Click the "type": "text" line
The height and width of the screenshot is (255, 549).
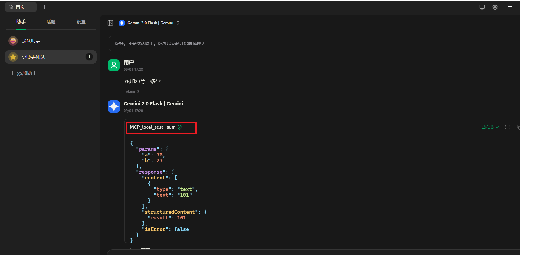click(x=175, y=189)
